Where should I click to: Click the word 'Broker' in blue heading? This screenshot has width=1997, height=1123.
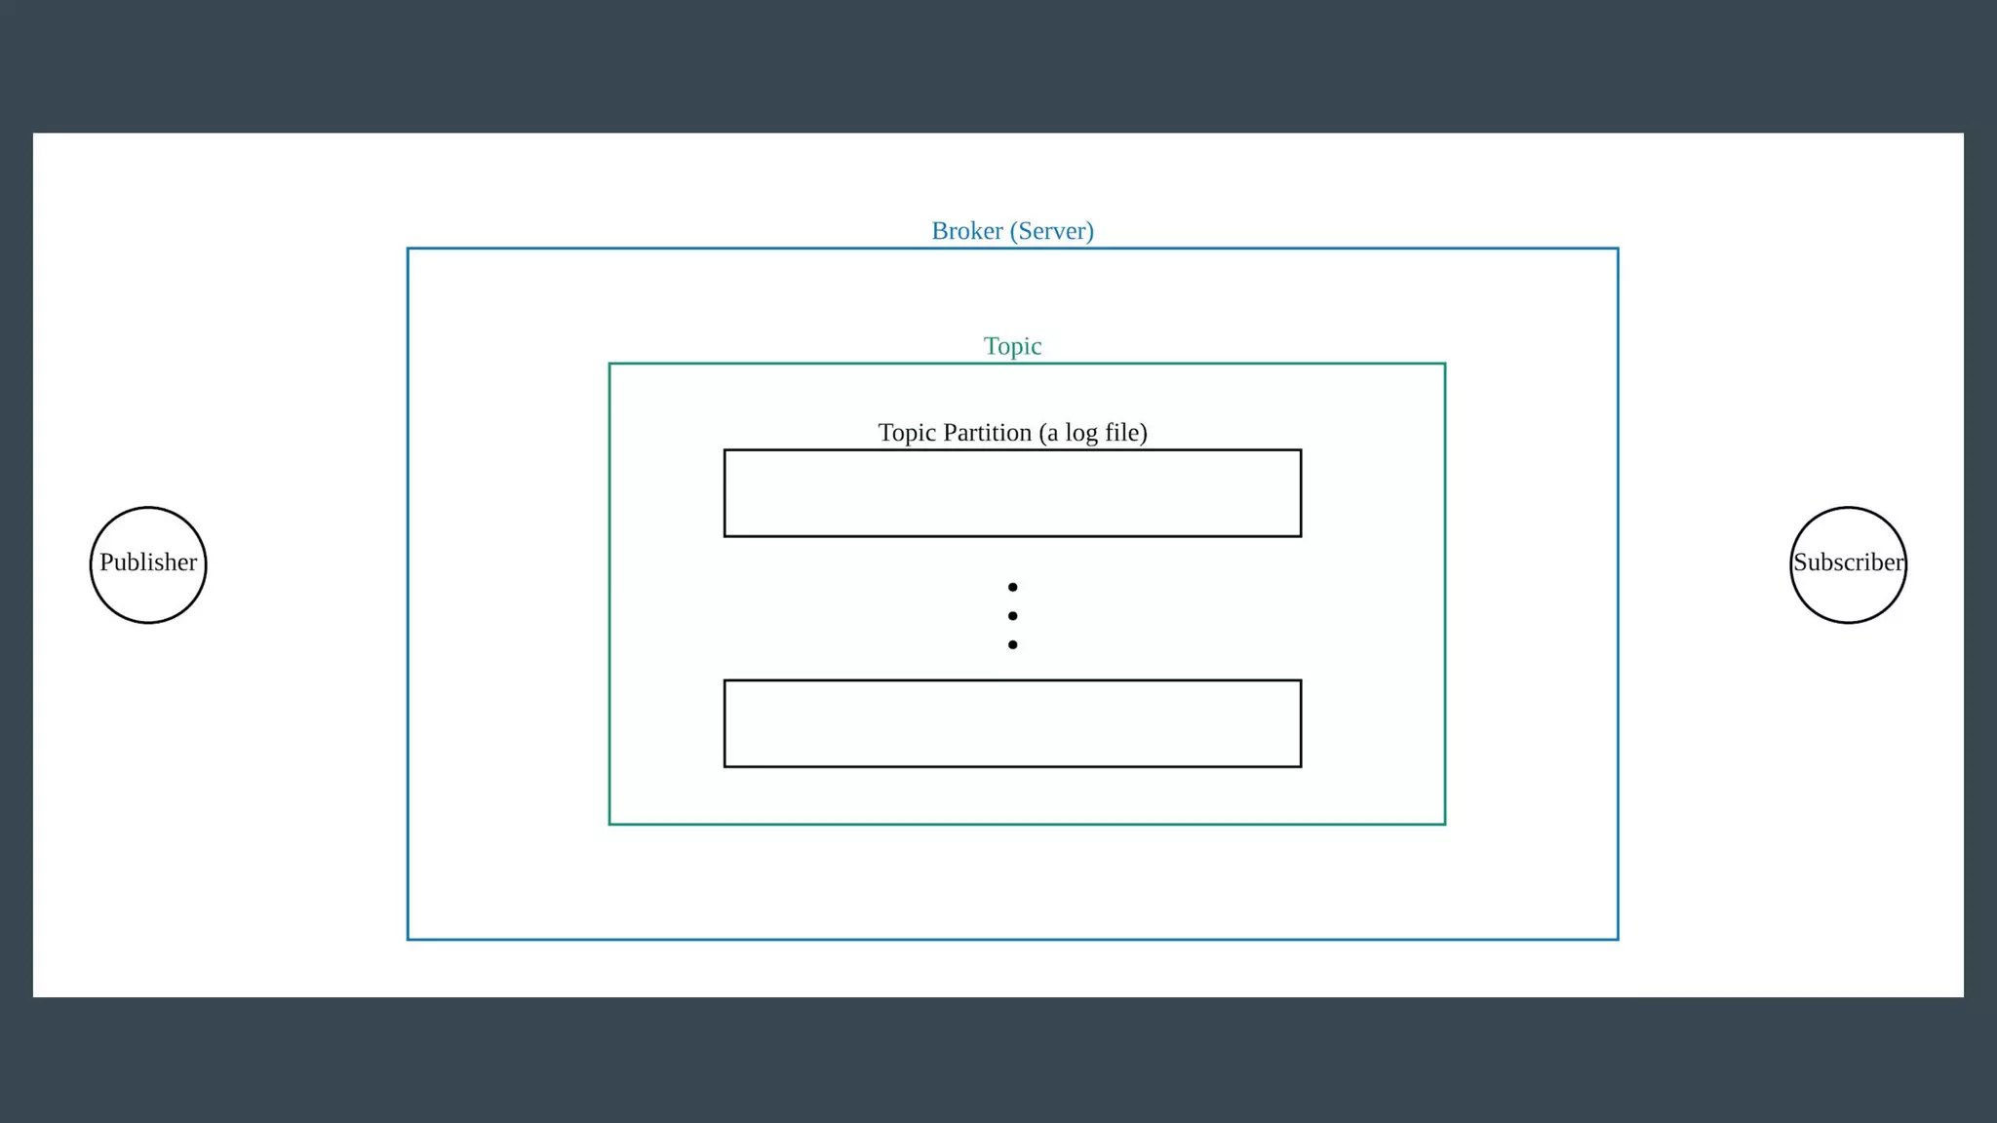pos(966,231)
